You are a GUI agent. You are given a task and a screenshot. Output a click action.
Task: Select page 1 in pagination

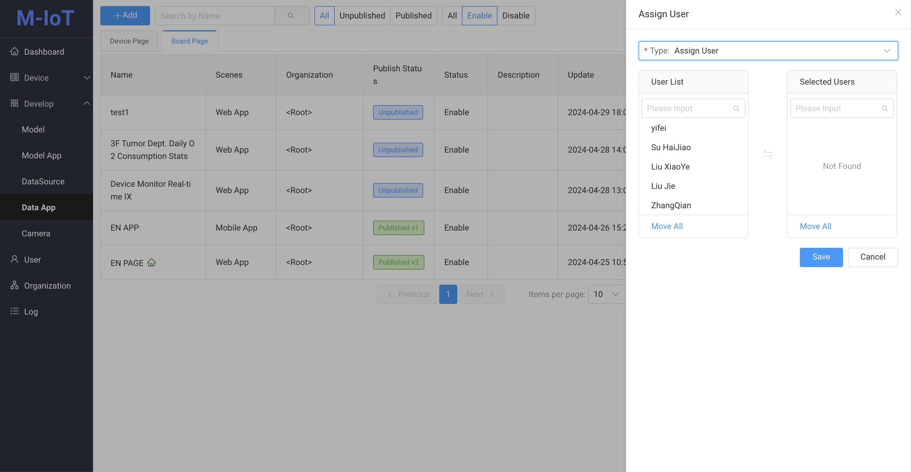[x=448, y=294]
